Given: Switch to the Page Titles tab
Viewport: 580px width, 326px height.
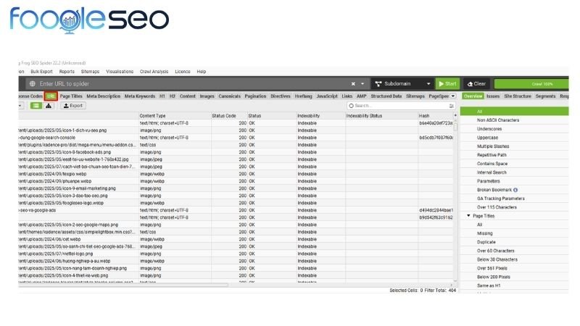Looking at the screenshot, I should [x=71, y=96].
